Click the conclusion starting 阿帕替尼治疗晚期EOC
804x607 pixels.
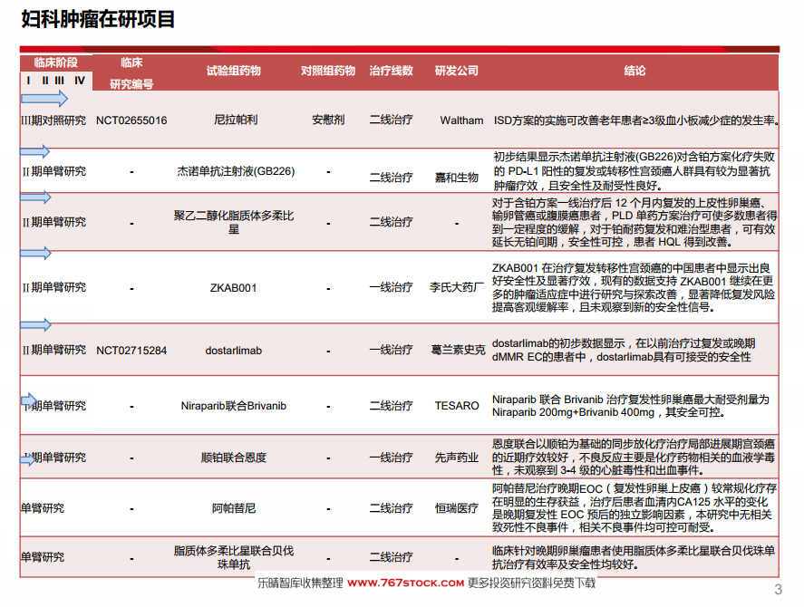click(x=634, y=508)
